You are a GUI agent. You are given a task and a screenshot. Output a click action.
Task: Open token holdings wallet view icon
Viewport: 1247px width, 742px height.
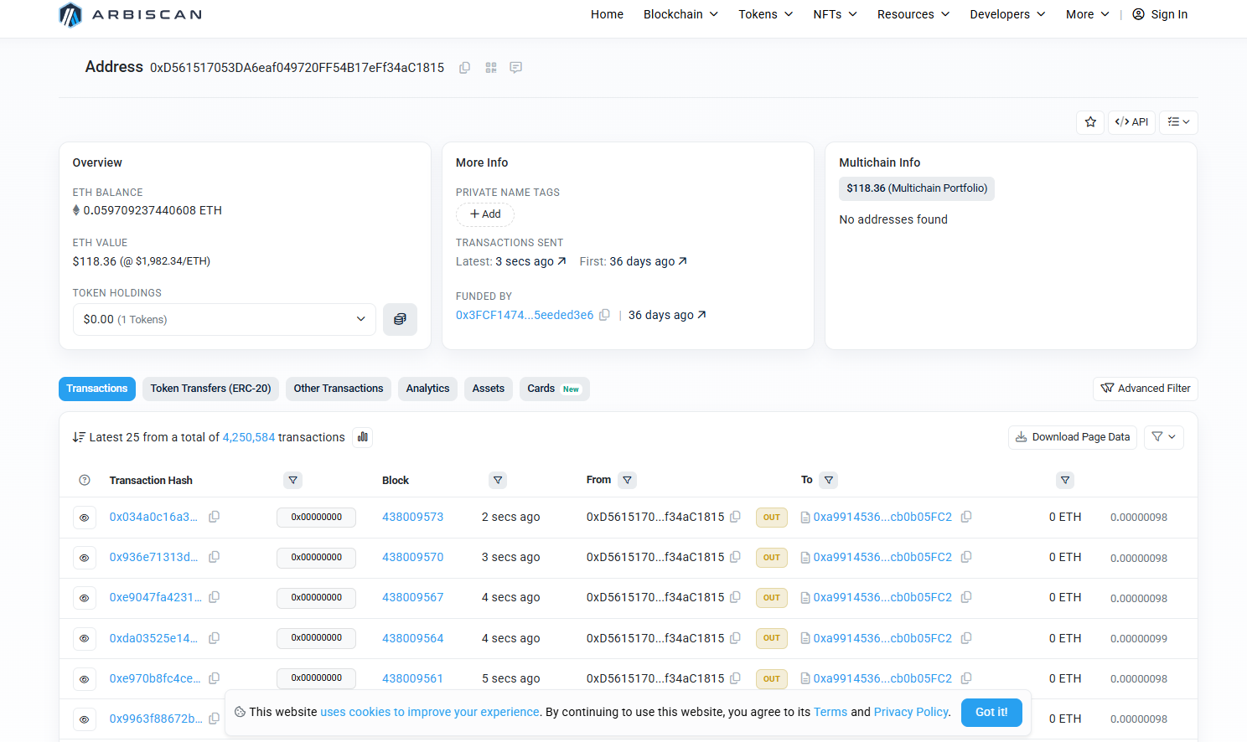[x=400, y=319]
